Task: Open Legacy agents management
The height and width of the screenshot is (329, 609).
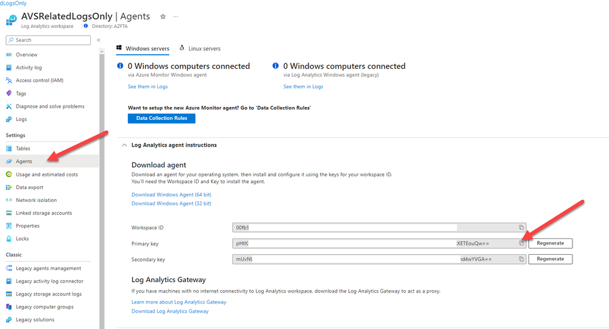Action: 49,268
